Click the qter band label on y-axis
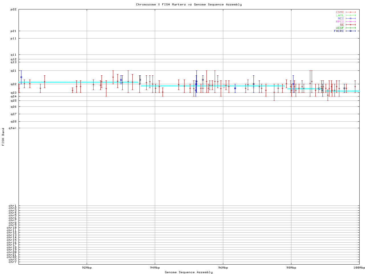 [x=13, y=128]
